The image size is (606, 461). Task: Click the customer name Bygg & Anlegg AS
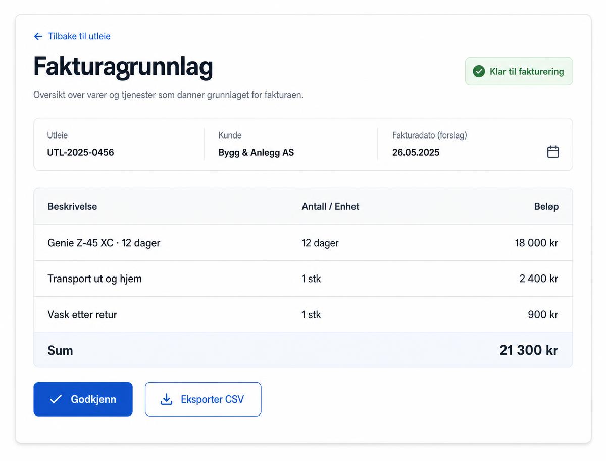256,152
